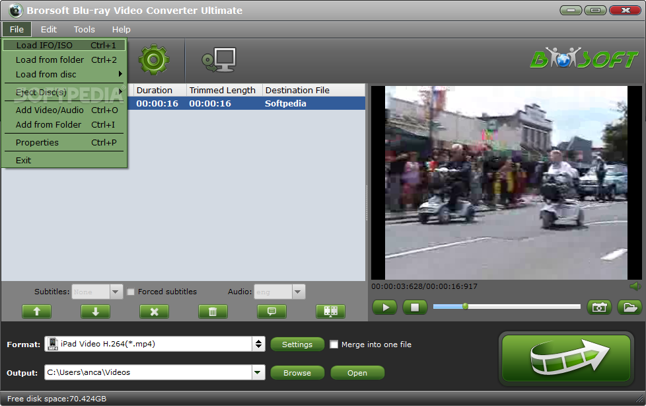Open the Edit menu
The height and width of the screenshot is (406, 646).
[x=49, y=29]
